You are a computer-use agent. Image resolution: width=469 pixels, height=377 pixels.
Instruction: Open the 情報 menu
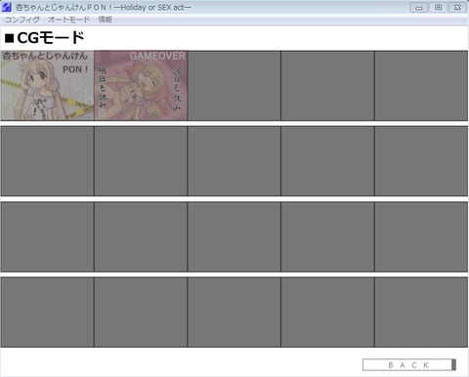[106, 20]
